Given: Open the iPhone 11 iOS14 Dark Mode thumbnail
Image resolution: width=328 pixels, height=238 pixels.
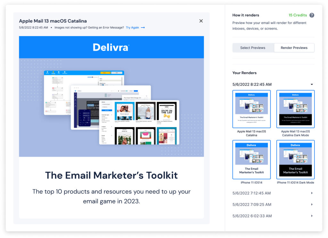Looking at the screenshot, I should point(295,160).
